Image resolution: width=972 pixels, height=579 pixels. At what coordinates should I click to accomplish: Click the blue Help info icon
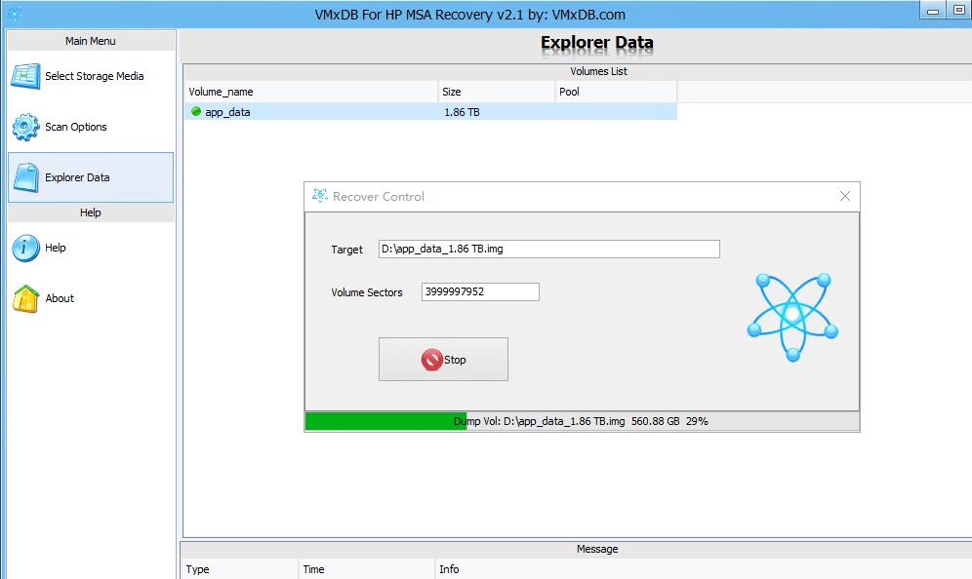pyautogui.click(x=25, y=248)
